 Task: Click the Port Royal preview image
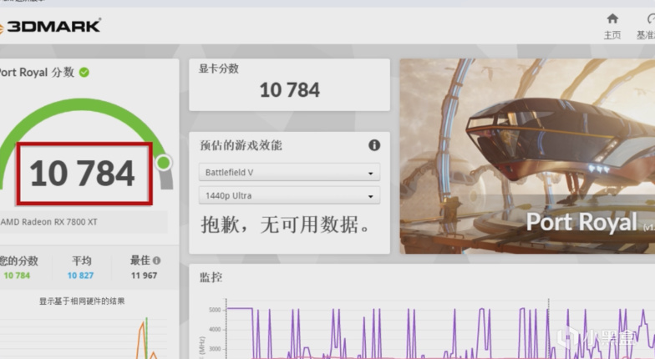point(527,156)
